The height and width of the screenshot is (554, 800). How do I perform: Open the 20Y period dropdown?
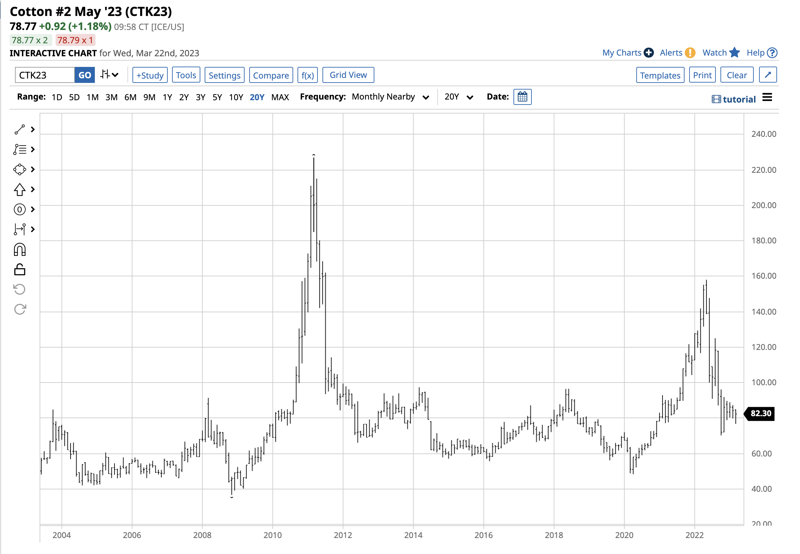[458, 97]
